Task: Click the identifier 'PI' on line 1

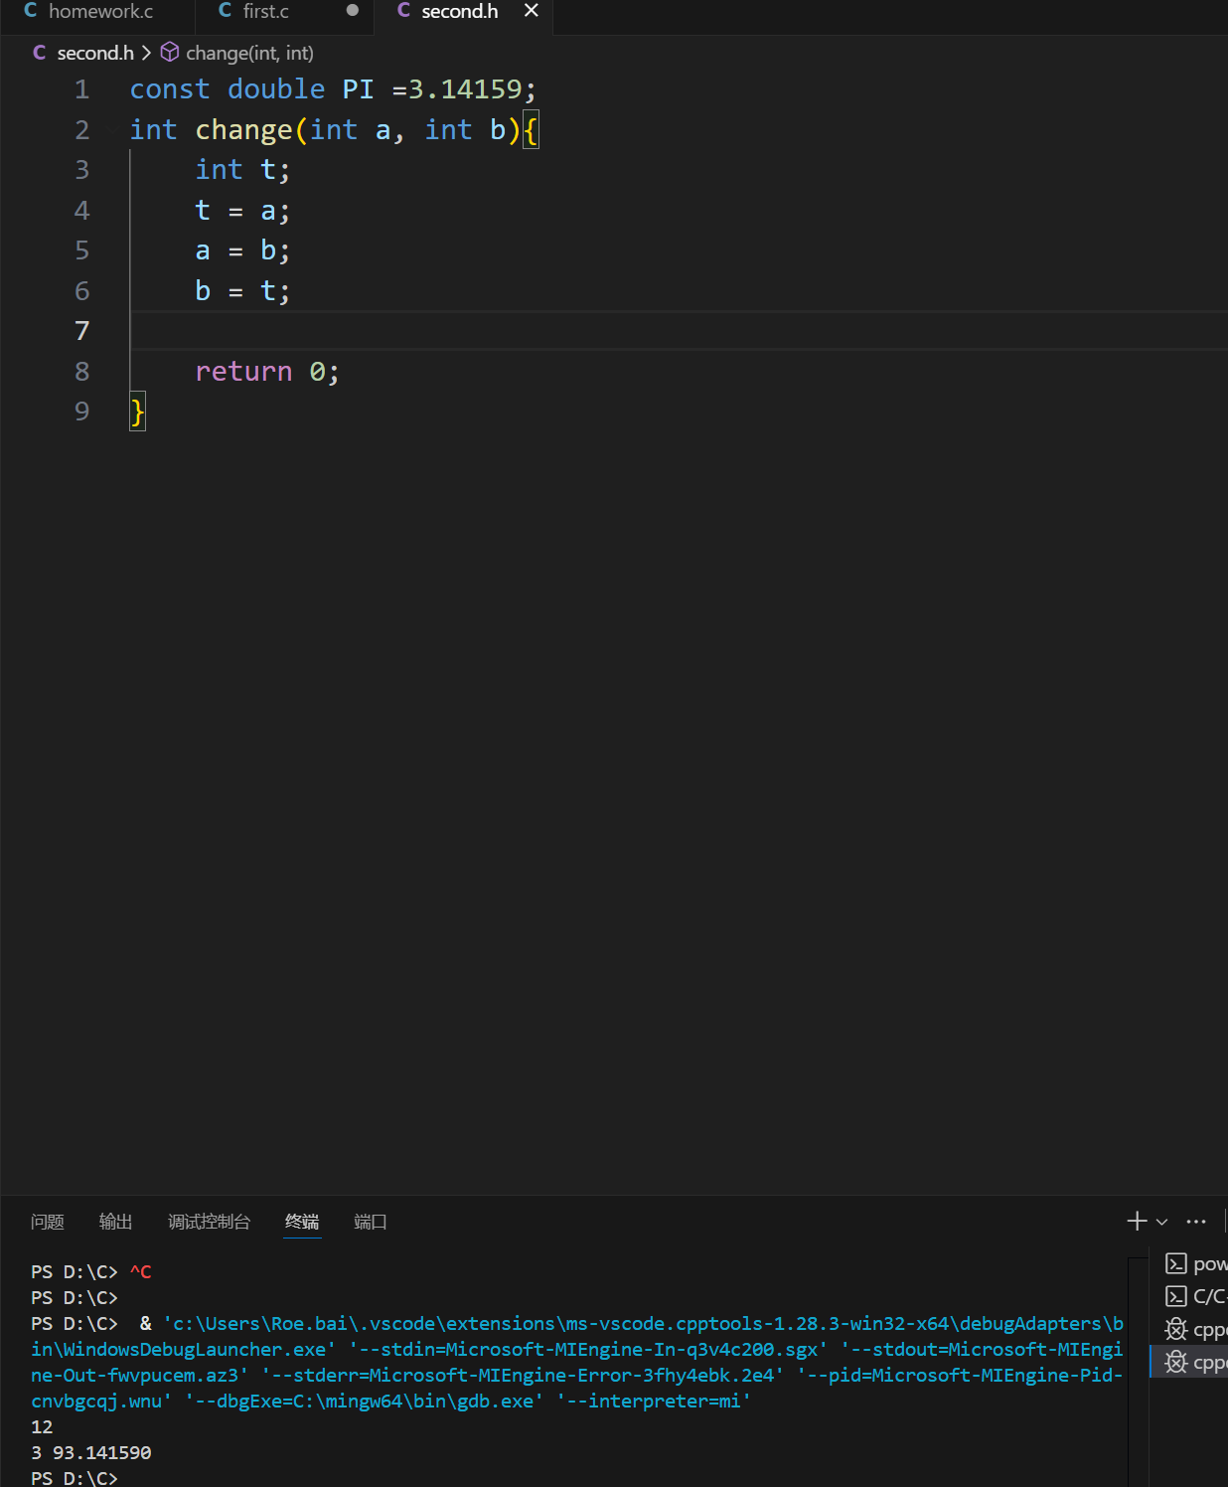Action: (x=359, y=89)
